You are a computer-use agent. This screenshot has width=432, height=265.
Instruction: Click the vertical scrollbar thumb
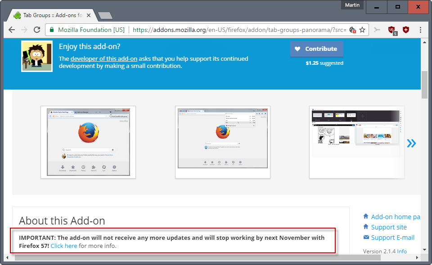pyautogui.click(x=424, y=85)
